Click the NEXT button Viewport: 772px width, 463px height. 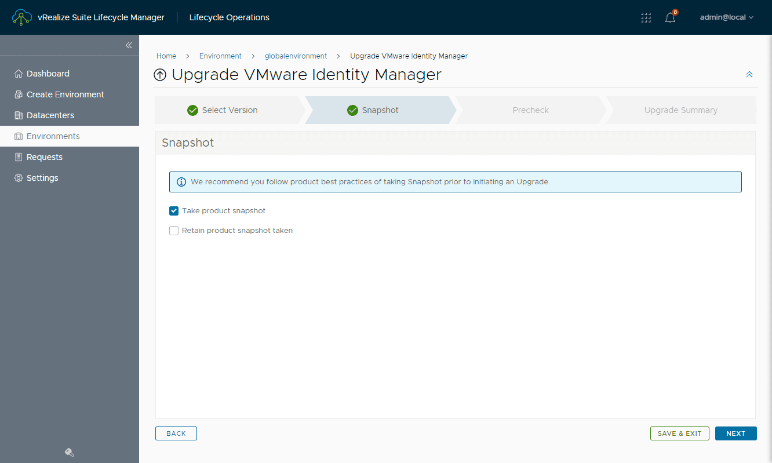pyautogui.click(x=735, y=433)
